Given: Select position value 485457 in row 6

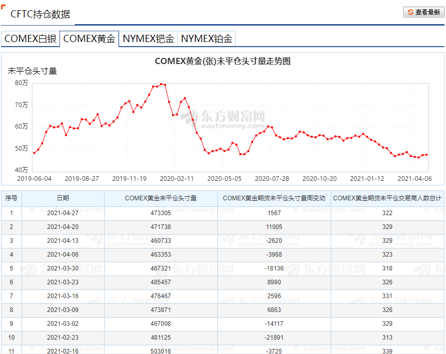Looking at the screenshot, I should (160, 282).
